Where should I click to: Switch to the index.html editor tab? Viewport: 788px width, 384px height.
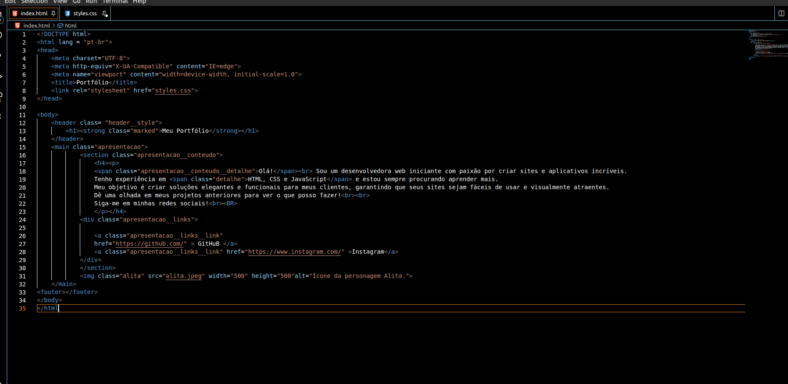[x=34, y=14]
